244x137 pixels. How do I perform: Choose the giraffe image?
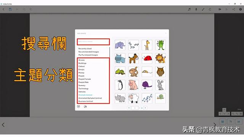(147, 45)
